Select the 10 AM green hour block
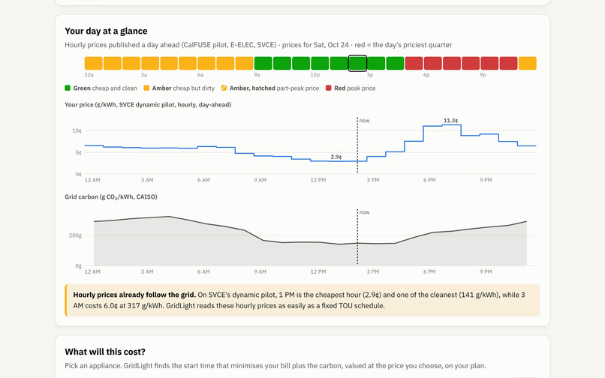 click(x=282, y=63)
